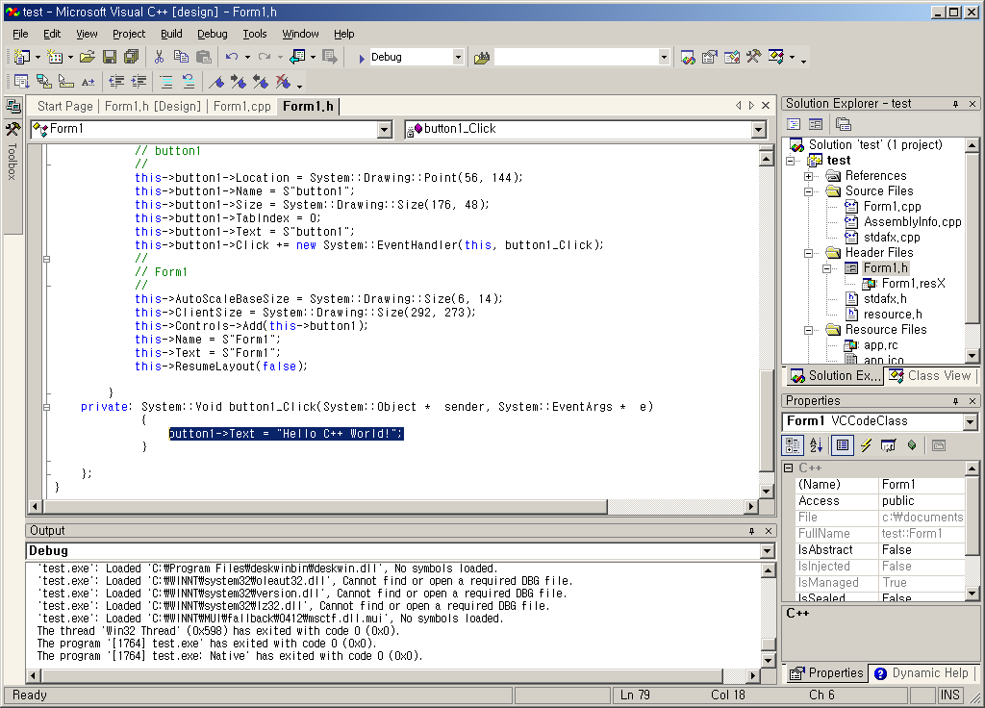Expand the References tree node
Screen dimensions: 985x708
pos(809,176)
